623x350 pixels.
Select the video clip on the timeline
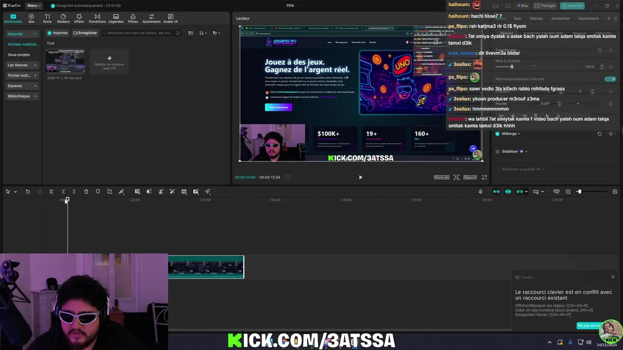click(x=206, y=267)
